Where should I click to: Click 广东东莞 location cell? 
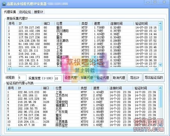pos(62,112)
